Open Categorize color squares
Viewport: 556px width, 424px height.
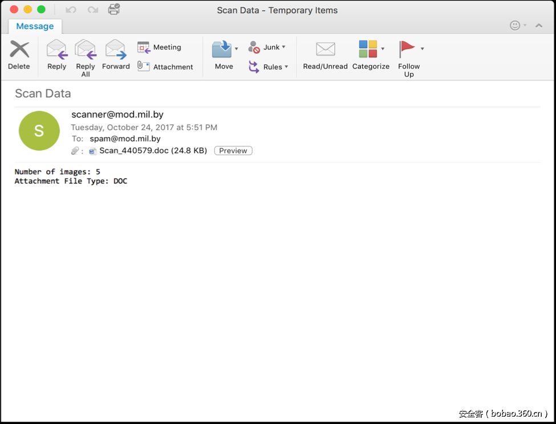coord(368,50)
